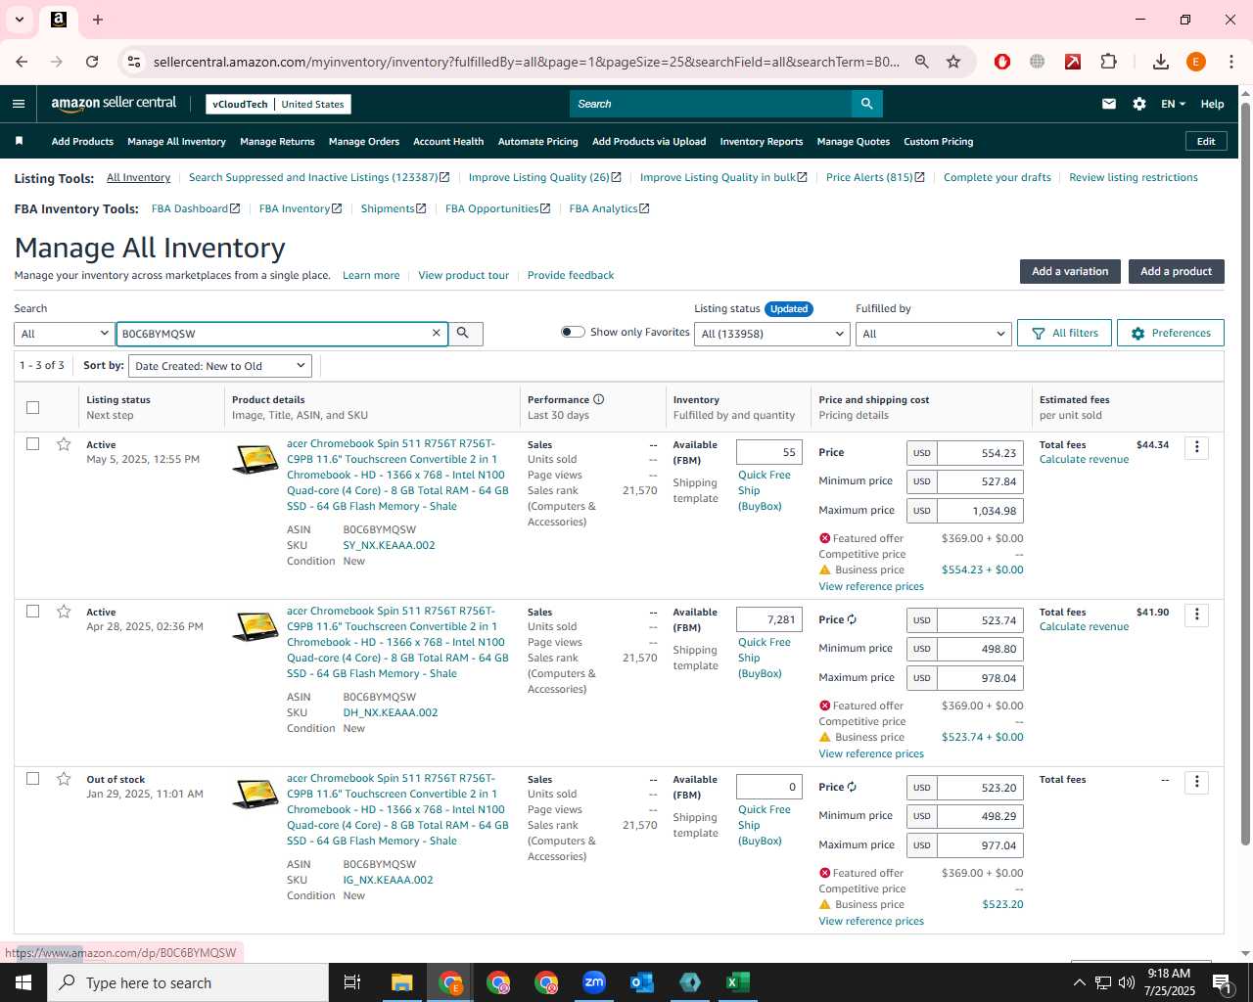
Task: Open Inventory Reports
Action: tap(762, 142)
